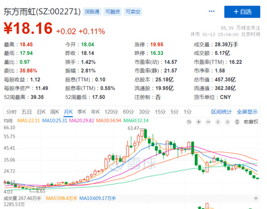
Task: Click the 52周最高 value 39.35
Action: click(x=37, y=97)
